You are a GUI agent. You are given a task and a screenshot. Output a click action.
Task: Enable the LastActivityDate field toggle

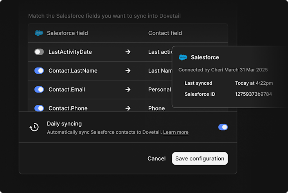click(x=39, y=52)
